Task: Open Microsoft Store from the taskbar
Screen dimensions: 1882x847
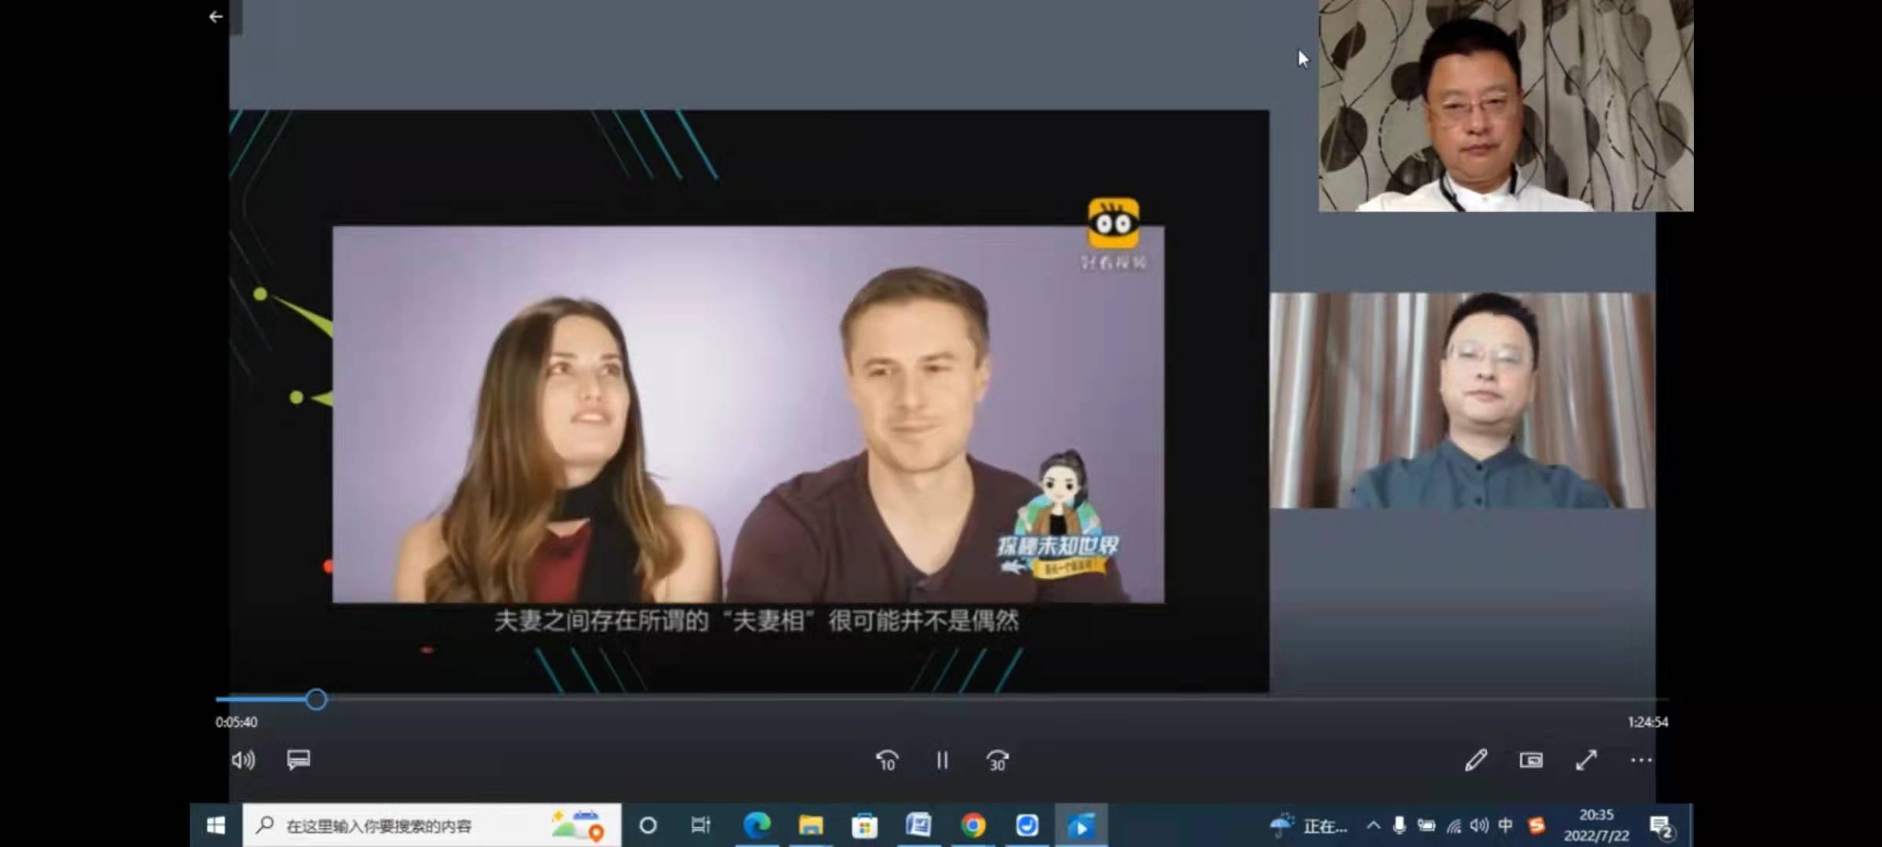Action: tap(865, 825)
